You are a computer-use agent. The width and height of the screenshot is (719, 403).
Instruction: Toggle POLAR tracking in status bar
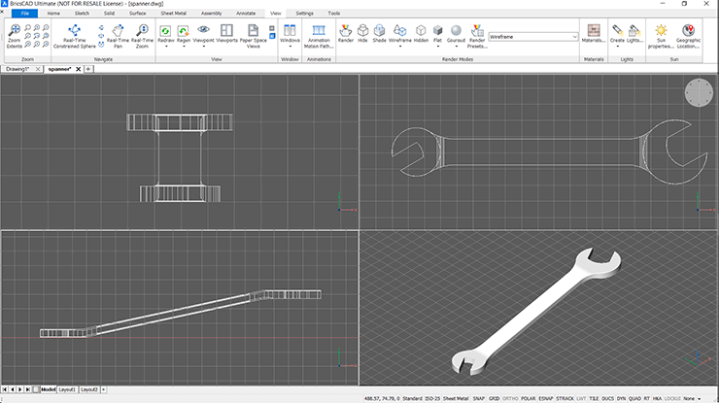(530, 398)
